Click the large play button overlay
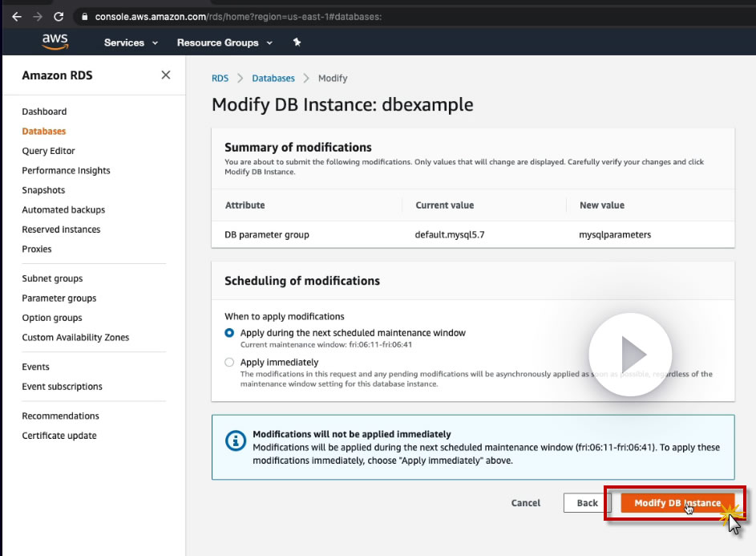The width and height of the screenshot is (756, 556). click(630, 354)
